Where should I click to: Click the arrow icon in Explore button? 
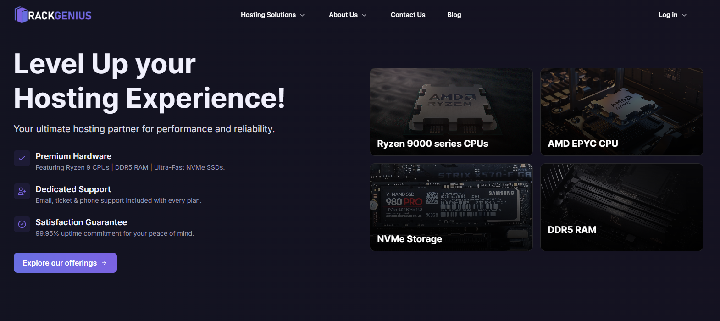[x=104, y=263]
